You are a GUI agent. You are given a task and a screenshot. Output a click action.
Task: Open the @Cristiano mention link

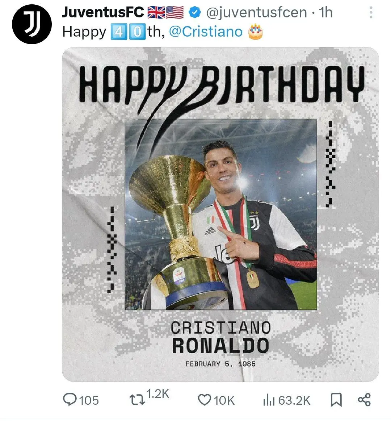(x=206, y=32)
